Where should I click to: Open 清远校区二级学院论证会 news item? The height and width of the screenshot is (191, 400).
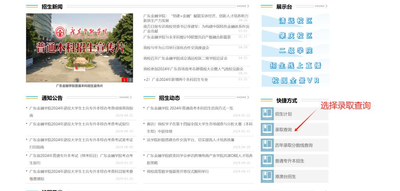pyautogui.click(x=185, y=58)
